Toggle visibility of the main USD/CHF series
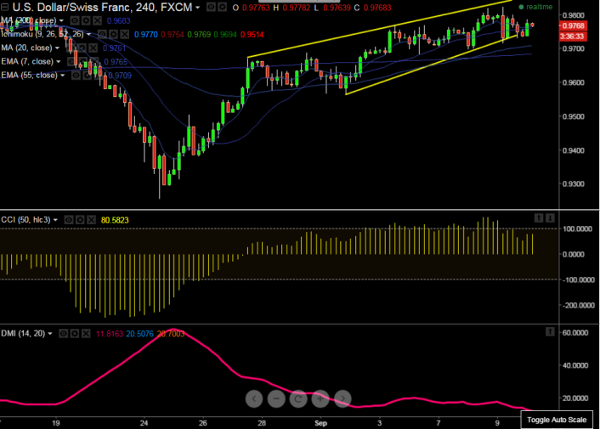 coord(211,8)
